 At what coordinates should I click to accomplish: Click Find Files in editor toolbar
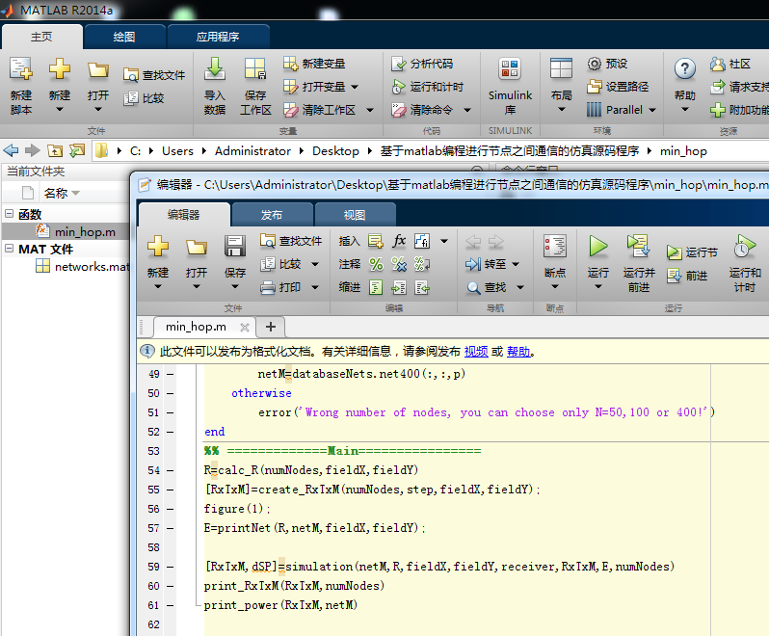click(x=291, y=241)
